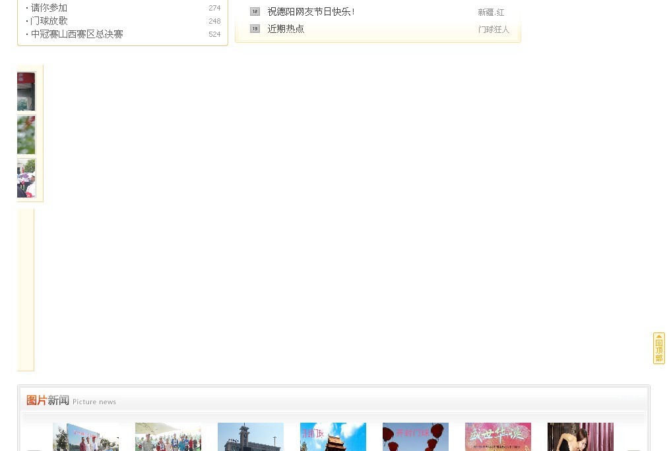Open the group photo under the canopy

[x=168, y=437]
